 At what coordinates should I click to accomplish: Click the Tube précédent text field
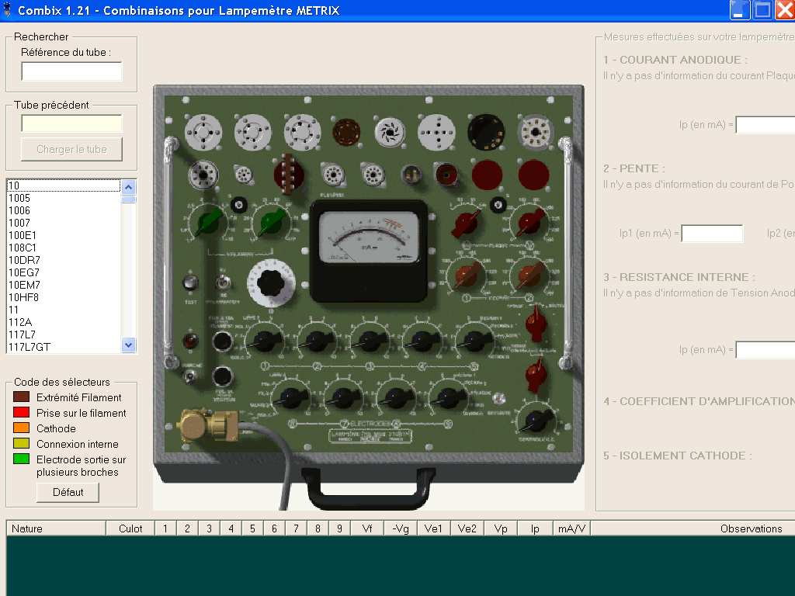tap(71, 123)
